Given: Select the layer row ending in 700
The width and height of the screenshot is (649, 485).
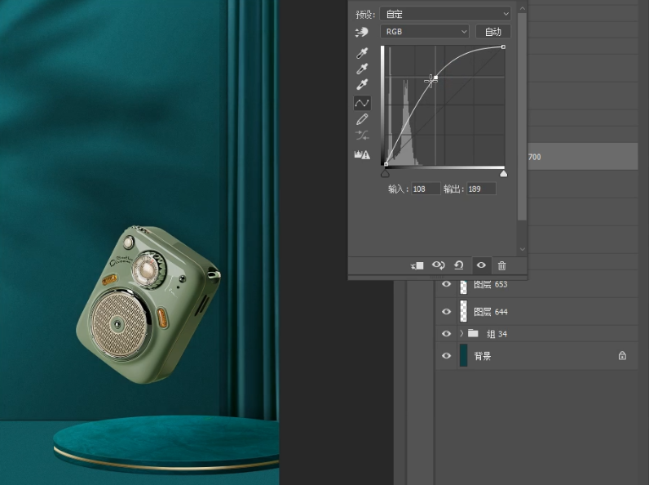Looking at the screenshot, I should click(x=583, y=156).
